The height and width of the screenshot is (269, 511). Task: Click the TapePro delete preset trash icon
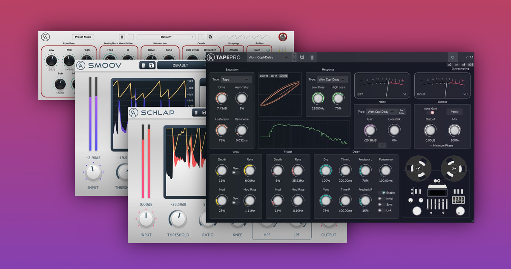tap(312, 57)
